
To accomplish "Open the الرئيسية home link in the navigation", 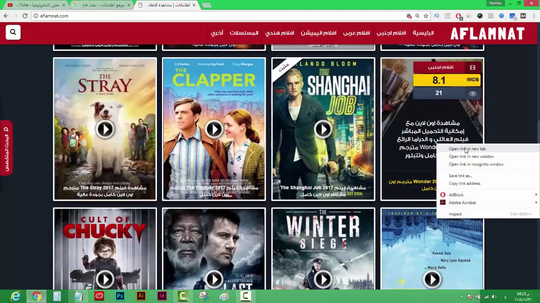I will 423,33.
